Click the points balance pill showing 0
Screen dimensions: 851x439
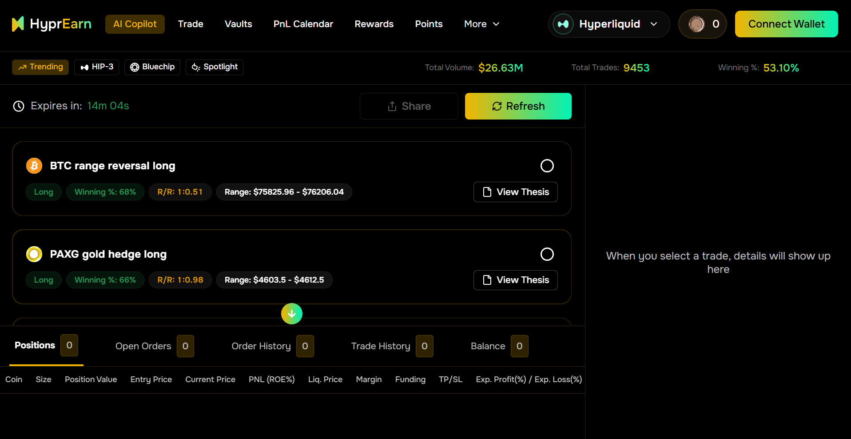(x=703, y=24)
